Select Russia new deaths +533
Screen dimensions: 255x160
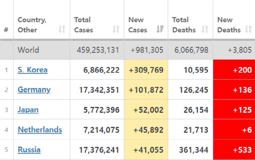click(242, 150)
